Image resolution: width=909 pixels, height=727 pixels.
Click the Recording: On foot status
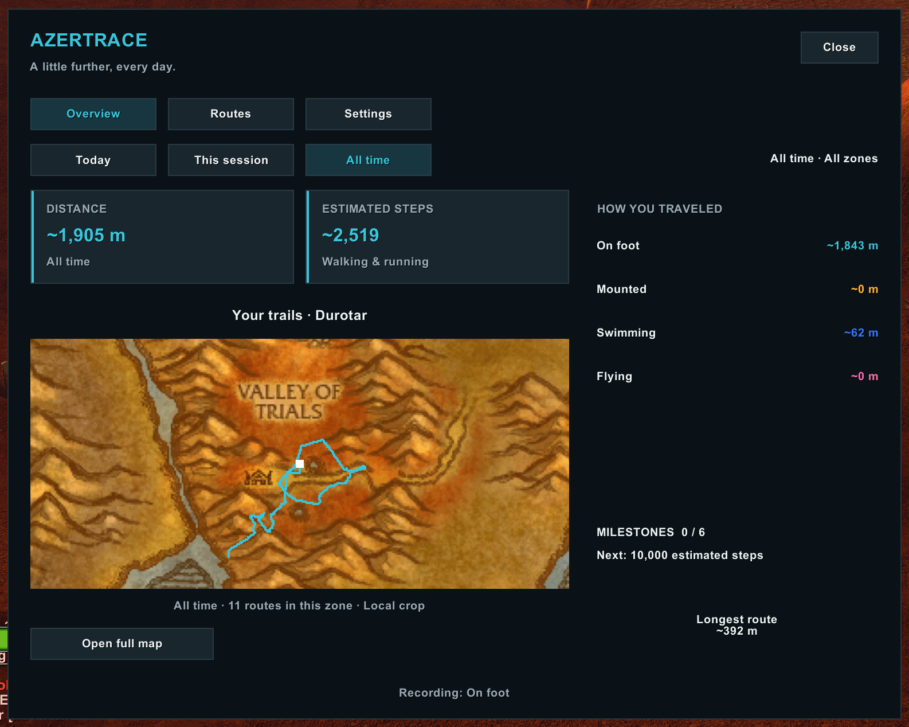(454, 693)
